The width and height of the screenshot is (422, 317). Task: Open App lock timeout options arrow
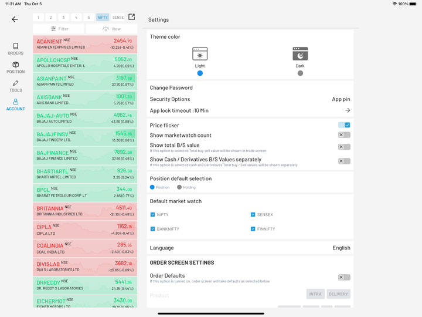(348, 110)
